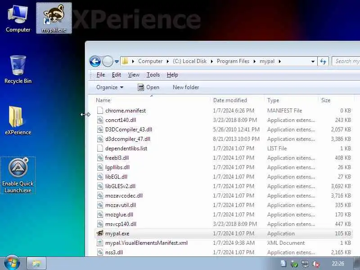Screen dimensions: 360x270
Task: Click the Open toolbar button
Action: point(148,87)
